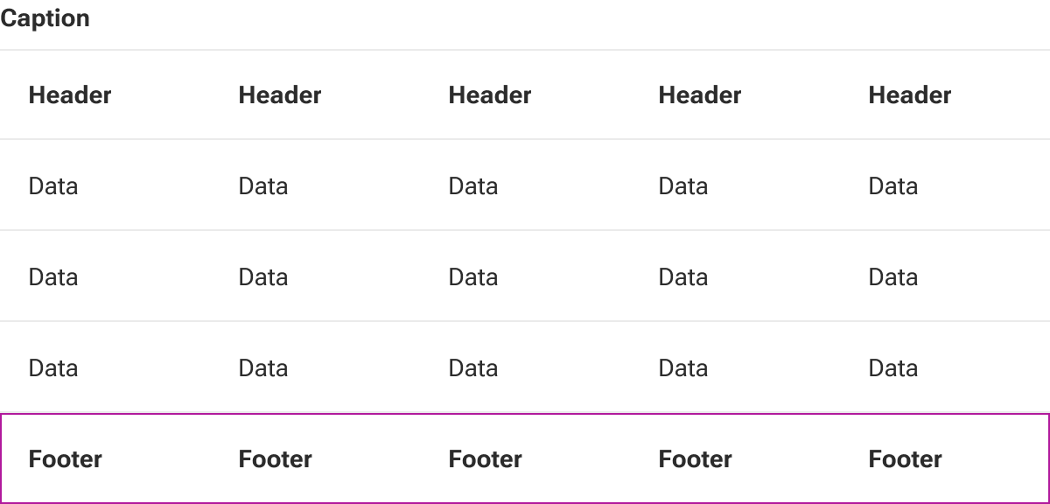Click Data in first row, fifth column
Viewport: 1050px width, 504px height.
945,185
